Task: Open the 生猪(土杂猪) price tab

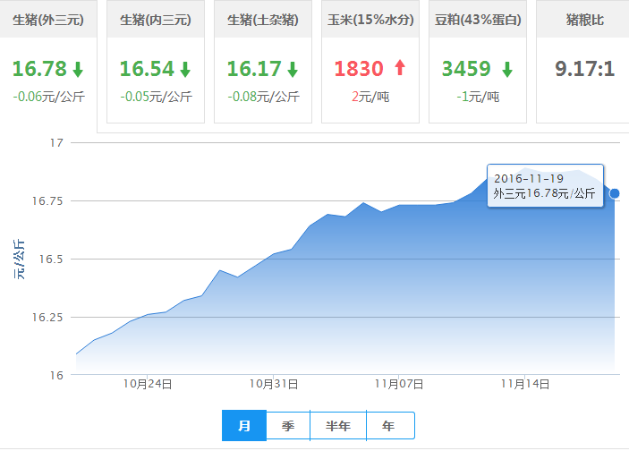Action: [x=262, y=19]
